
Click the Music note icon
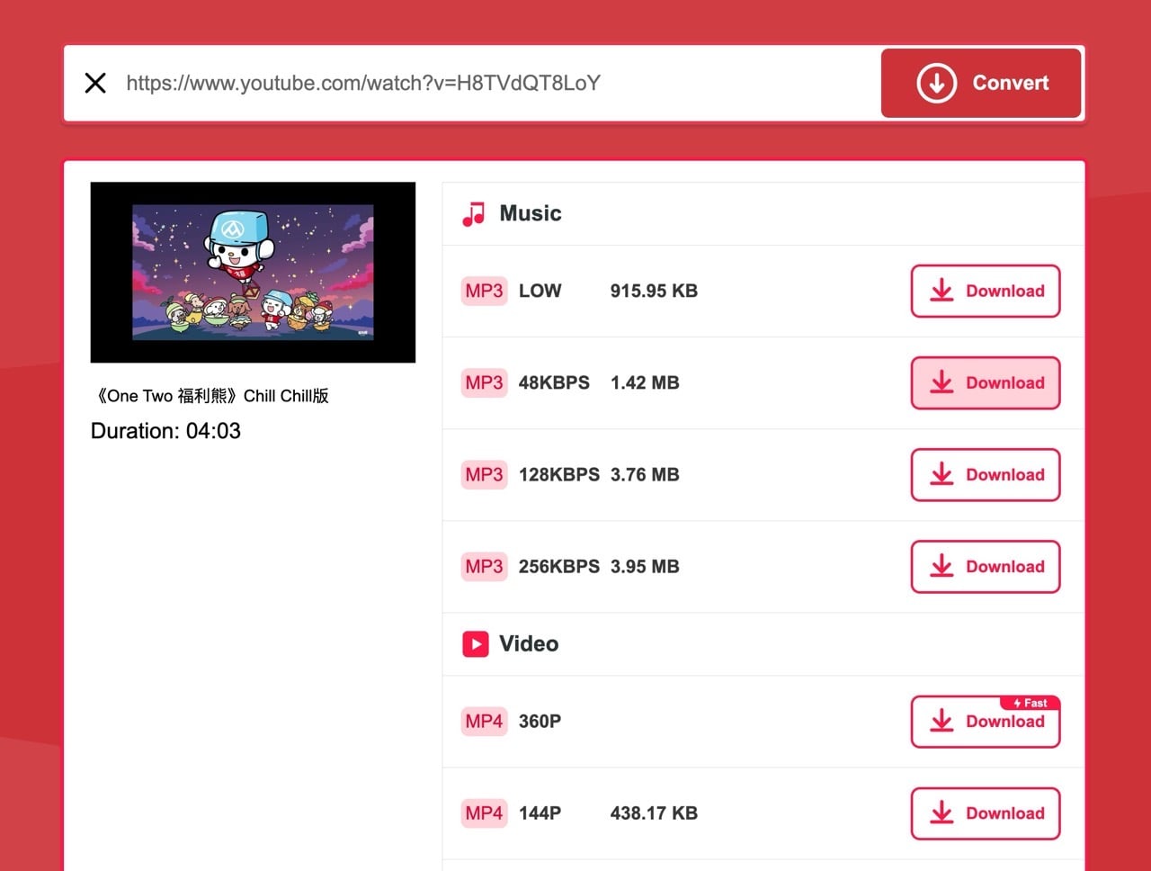[x=473, y=214]
